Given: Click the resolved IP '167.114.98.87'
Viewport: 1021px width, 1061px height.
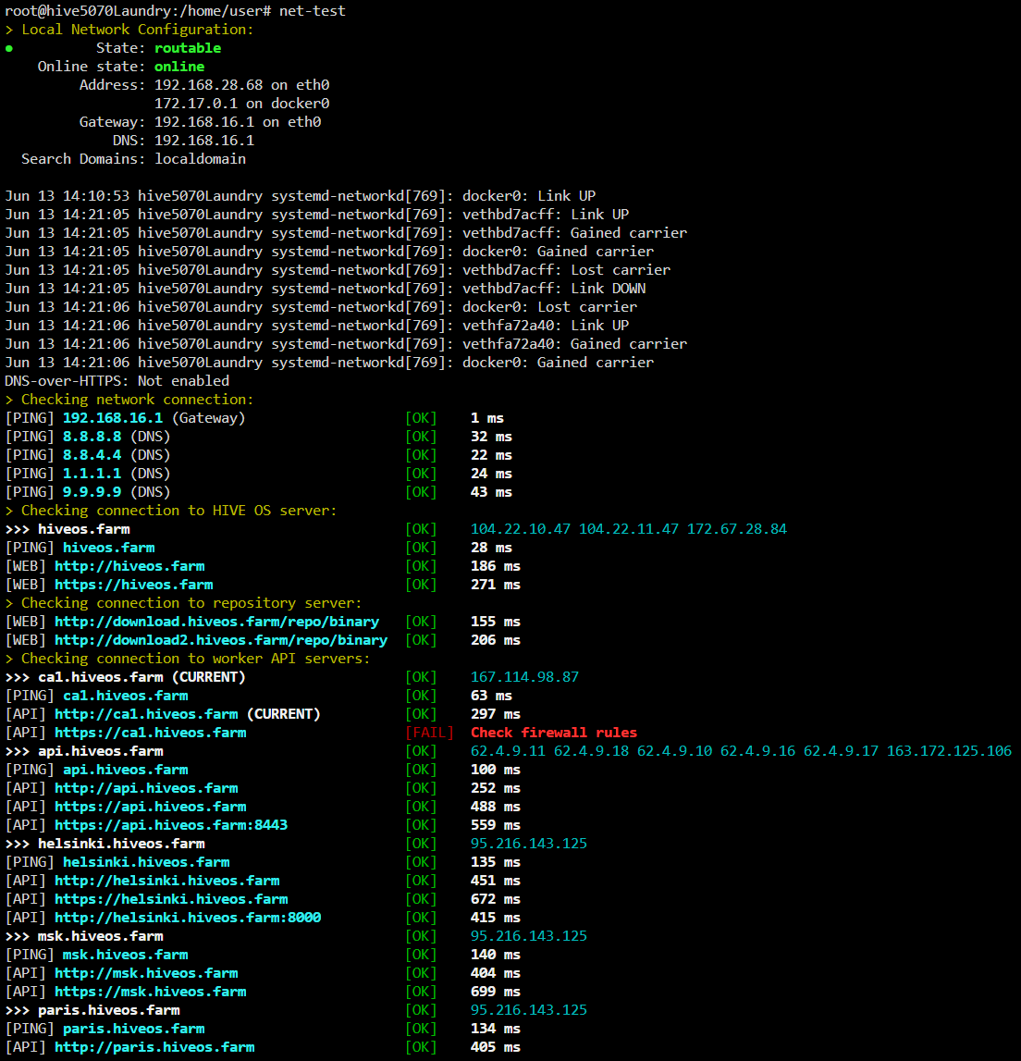Looking at the screenshot, I should [x=524, y=677].
